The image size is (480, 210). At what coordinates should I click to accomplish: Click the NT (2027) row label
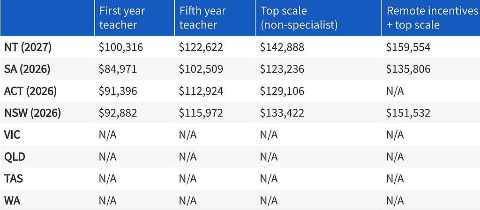pyautogui.click(x=28, y=47)
